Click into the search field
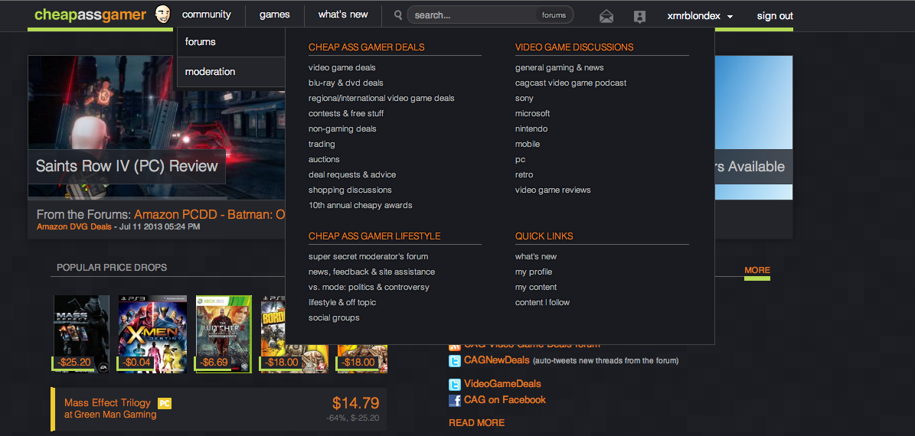Screen dimensions: 915x436 [x=472, y=15]
